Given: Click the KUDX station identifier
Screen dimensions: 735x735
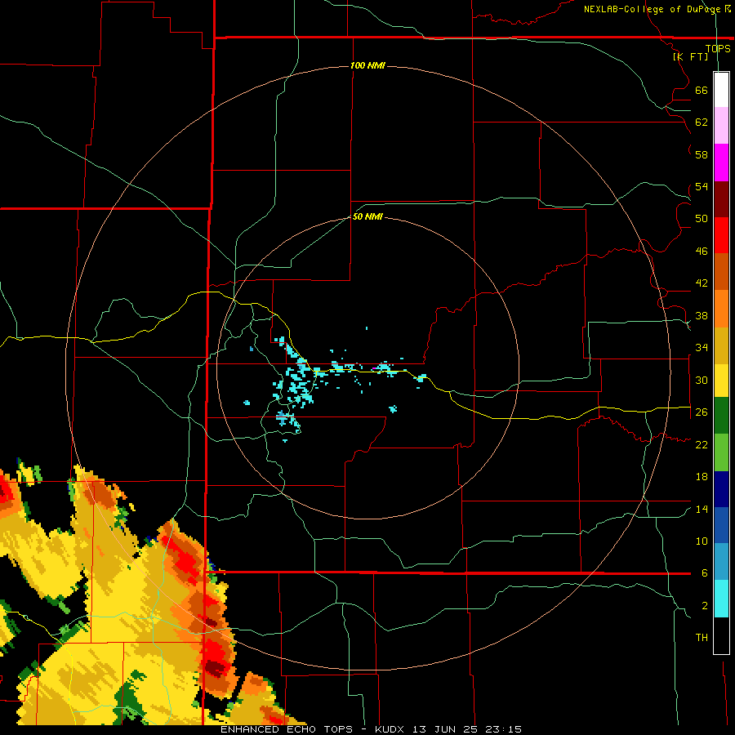Looking at the screenshot, I should pyautogui.click(x=391, y=729).
